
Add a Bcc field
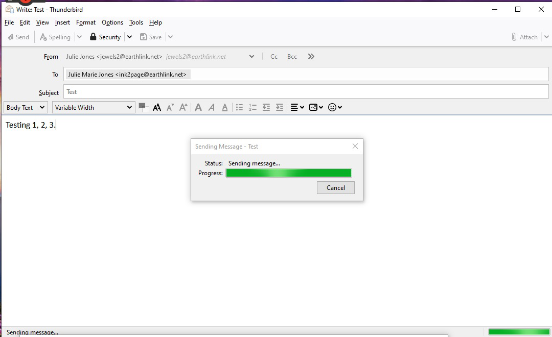(292, 57)
